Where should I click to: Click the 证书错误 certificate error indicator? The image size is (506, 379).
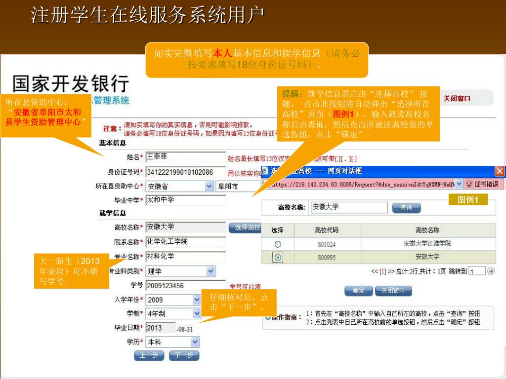(x=483, y=185)
